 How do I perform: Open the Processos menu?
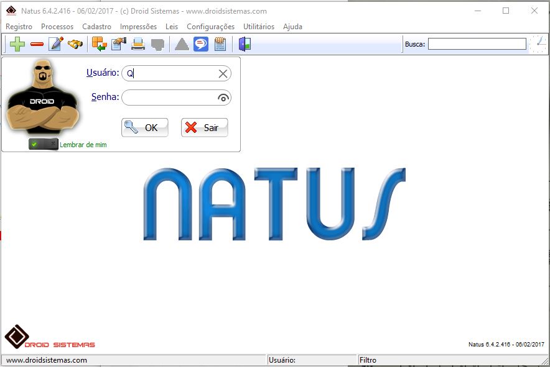[57, 27]
